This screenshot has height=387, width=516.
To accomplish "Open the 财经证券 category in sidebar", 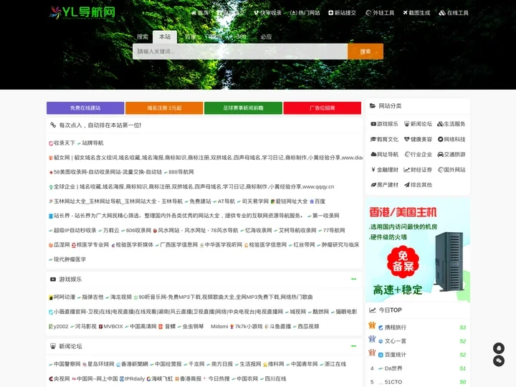I will click(418, 170).
